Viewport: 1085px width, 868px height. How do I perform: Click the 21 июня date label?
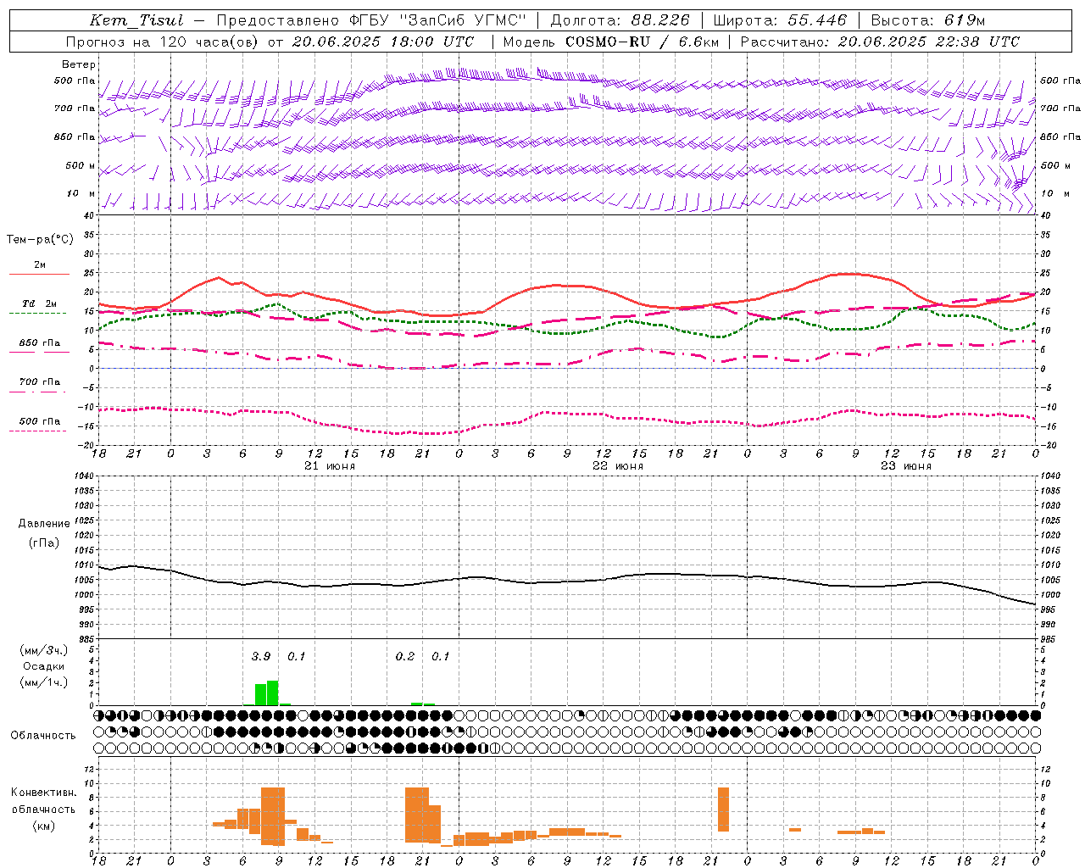(330, 466)
